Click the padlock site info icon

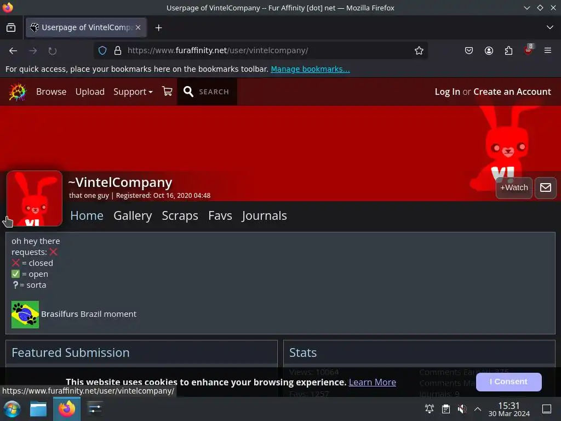(117, 50)
